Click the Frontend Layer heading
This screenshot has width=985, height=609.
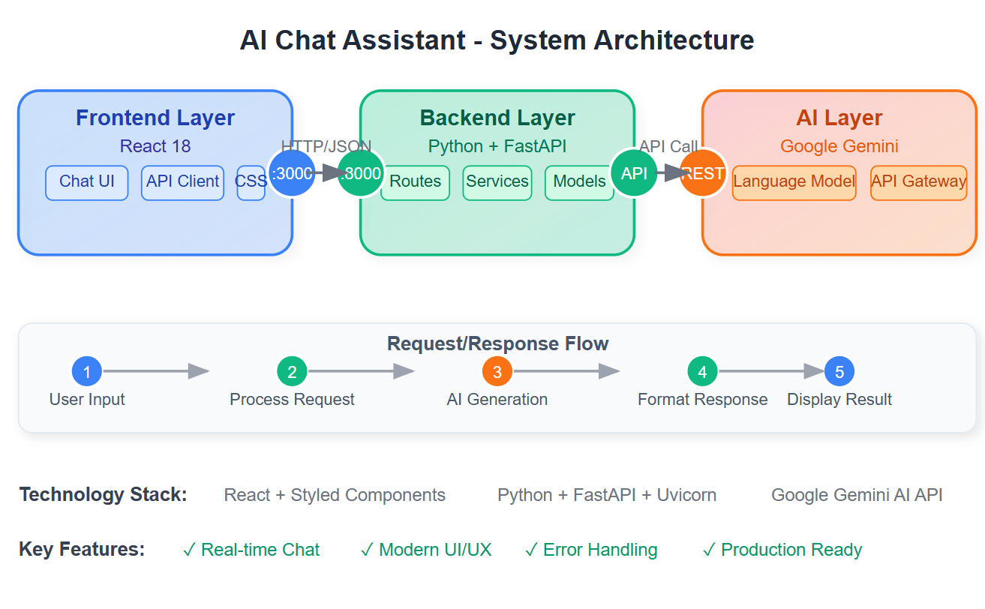tap(155, 118)
